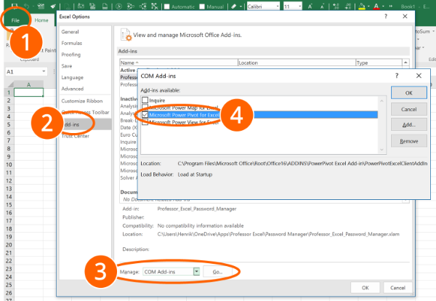Click the Remove button
The width and height of the screenshot is (436, 301).
pyautogui.click(x=408, y=141)
